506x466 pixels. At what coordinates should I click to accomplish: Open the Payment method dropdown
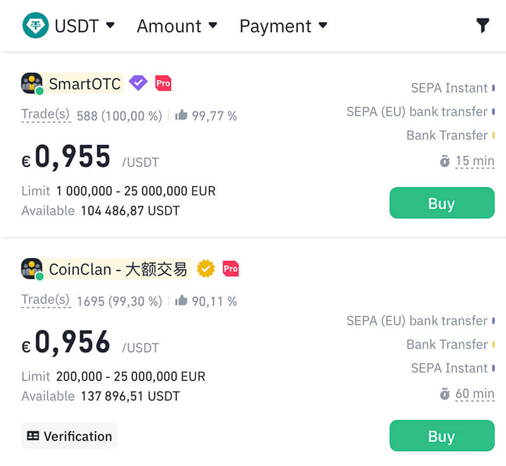[283, 26]
